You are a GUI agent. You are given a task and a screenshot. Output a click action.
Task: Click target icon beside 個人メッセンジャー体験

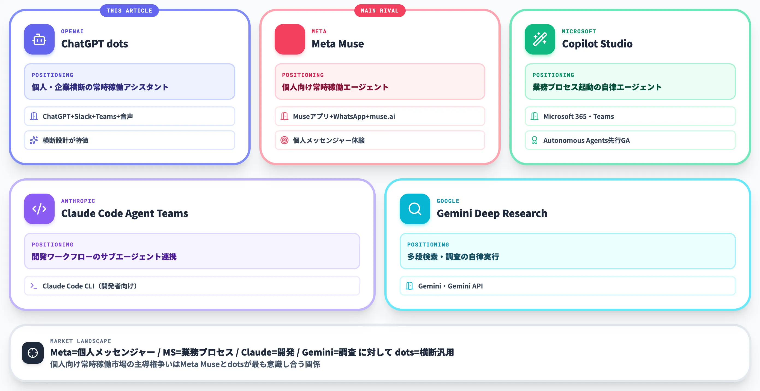click(284, 140)
